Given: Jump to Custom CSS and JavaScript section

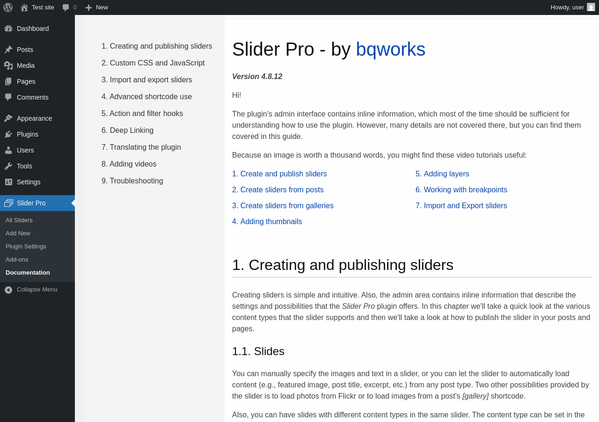Looking at the screenshot, I should click(x=153, y=63).
